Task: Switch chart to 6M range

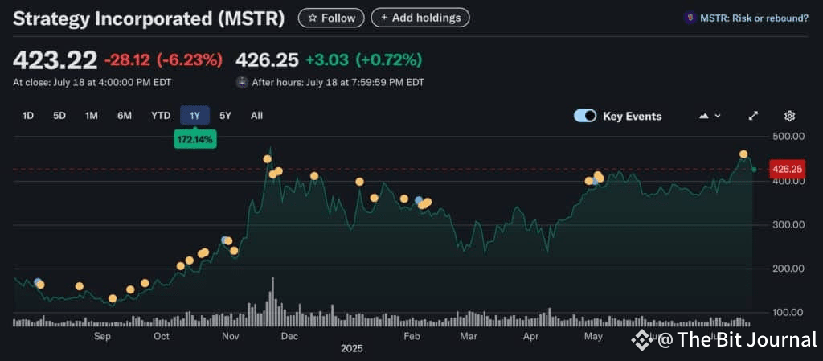Action: 125,116
